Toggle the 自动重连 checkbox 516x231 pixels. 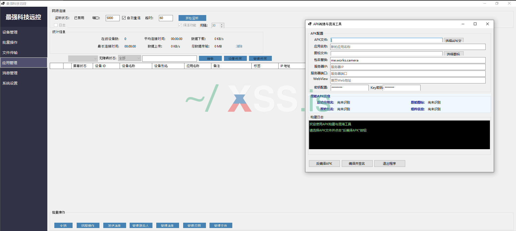coord(124,18)
